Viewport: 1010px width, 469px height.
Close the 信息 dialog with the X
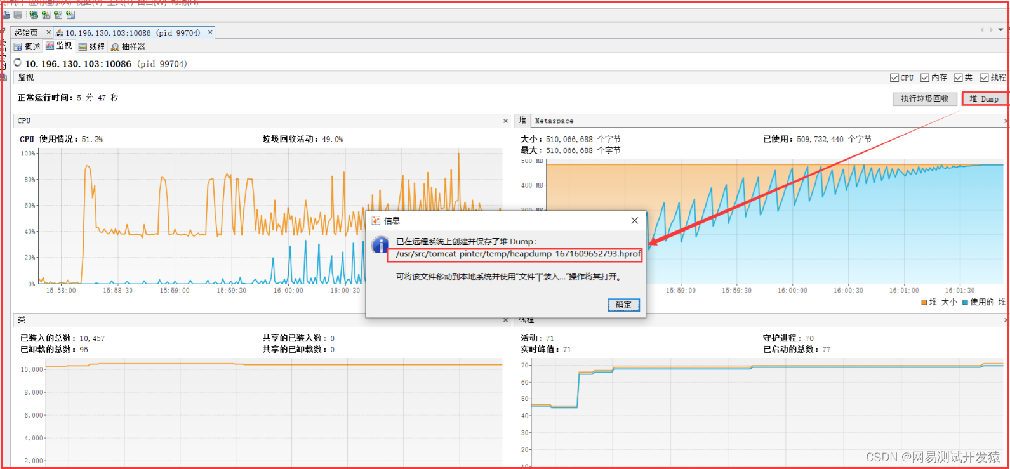(634, 220)
